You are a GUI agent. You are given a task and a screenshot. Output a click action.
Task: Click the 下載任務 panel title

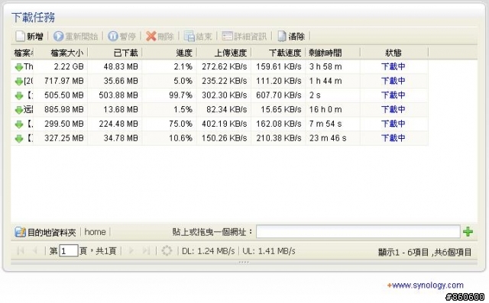click(33, 18)
